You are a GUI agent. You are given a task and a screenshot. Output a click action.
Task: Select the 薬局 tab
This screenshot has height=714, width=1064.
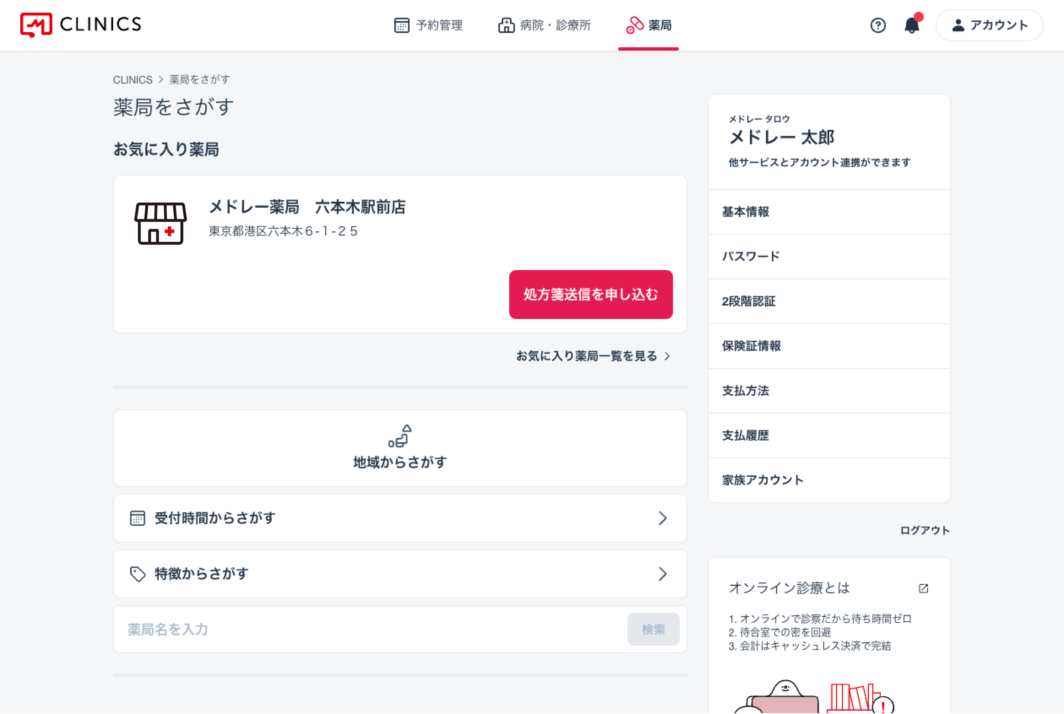click(649, 25)
